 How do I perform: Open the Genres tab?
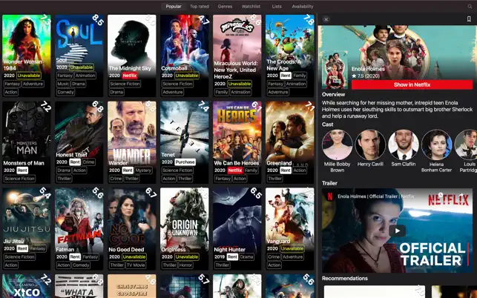pos(225,7)
